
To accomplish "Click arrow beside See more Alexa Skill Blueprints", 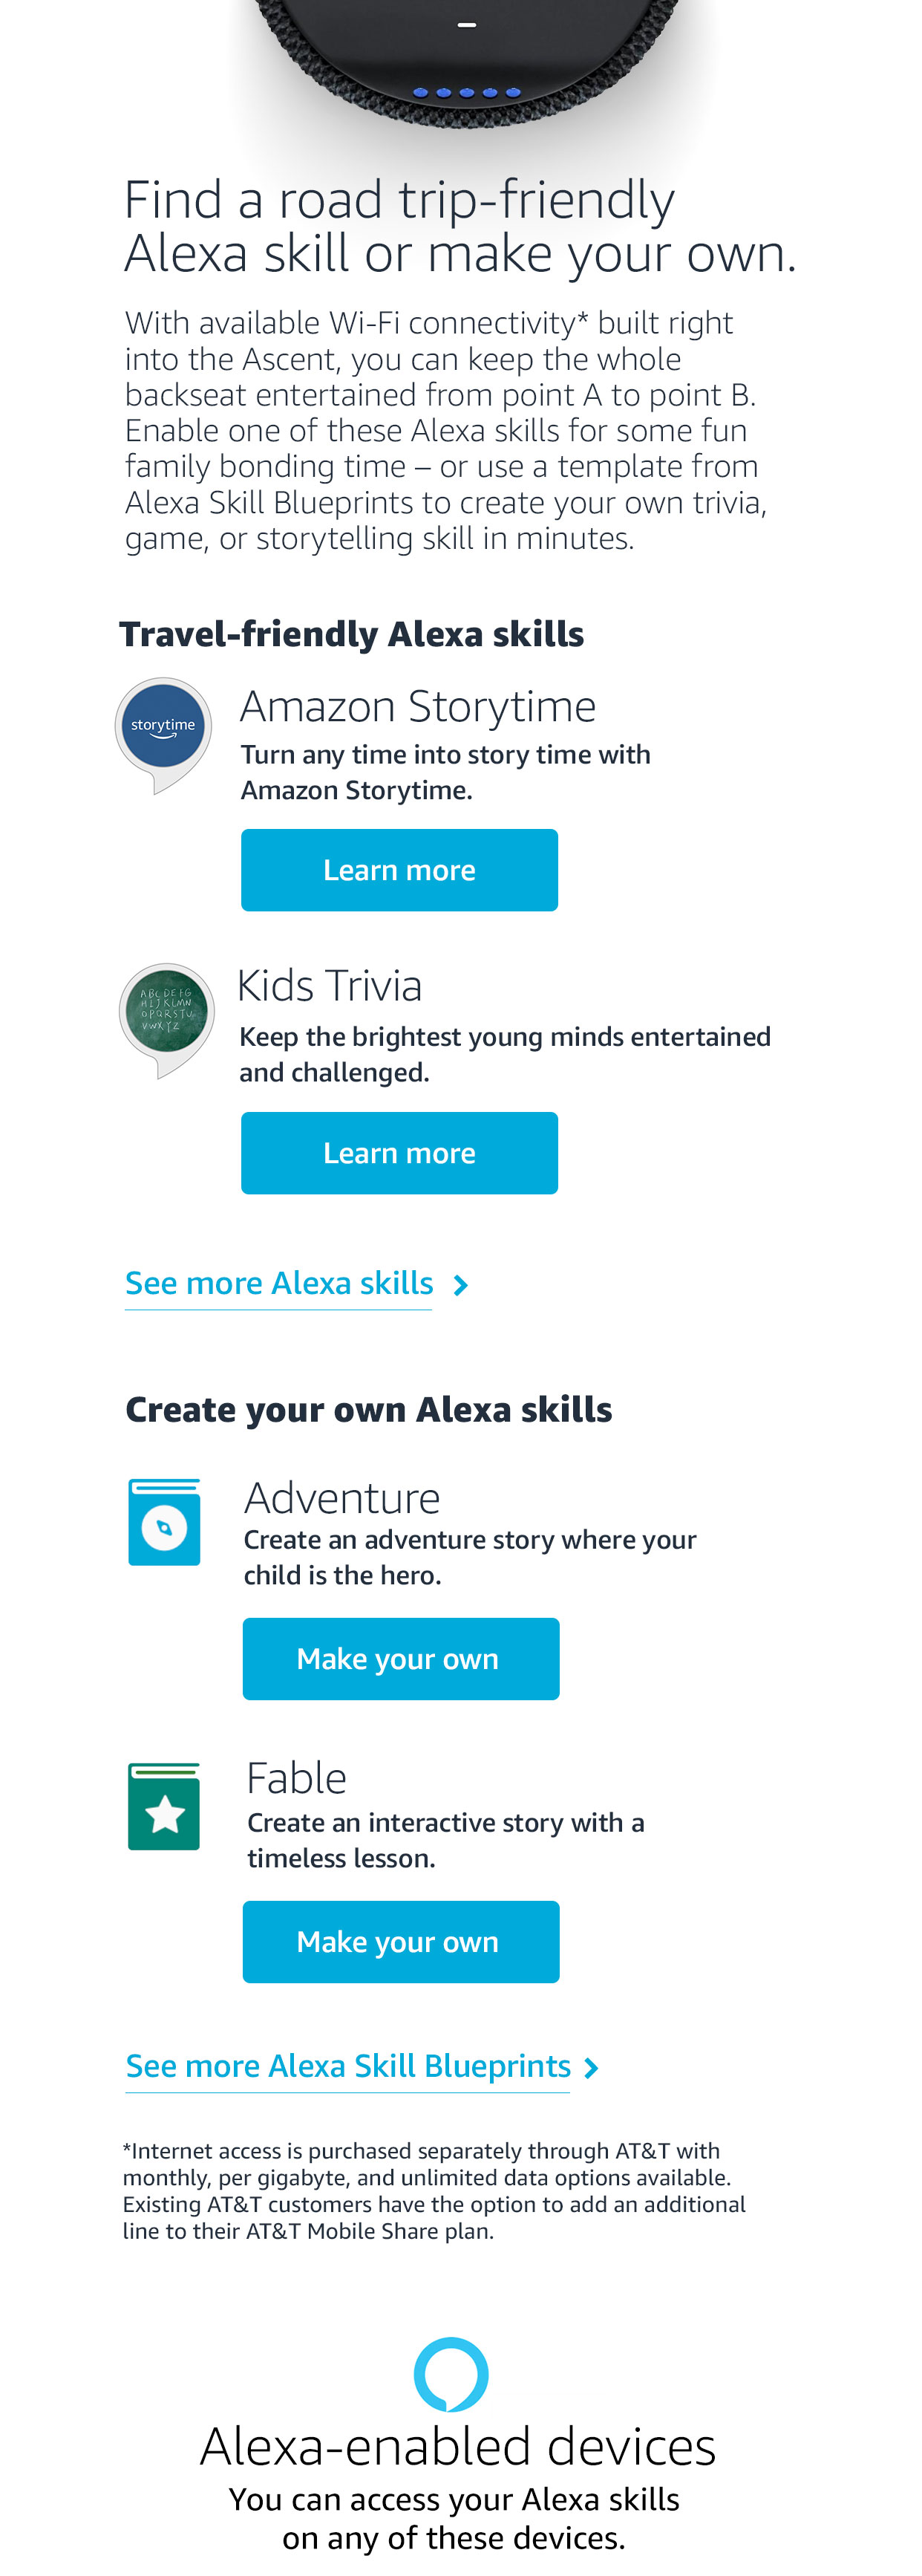I will 592,2067.
